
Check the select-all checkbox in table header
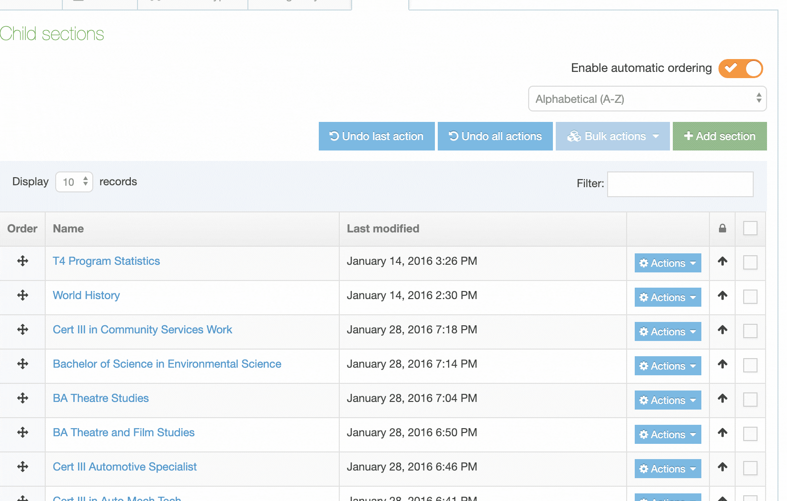(x=750, y=229)
